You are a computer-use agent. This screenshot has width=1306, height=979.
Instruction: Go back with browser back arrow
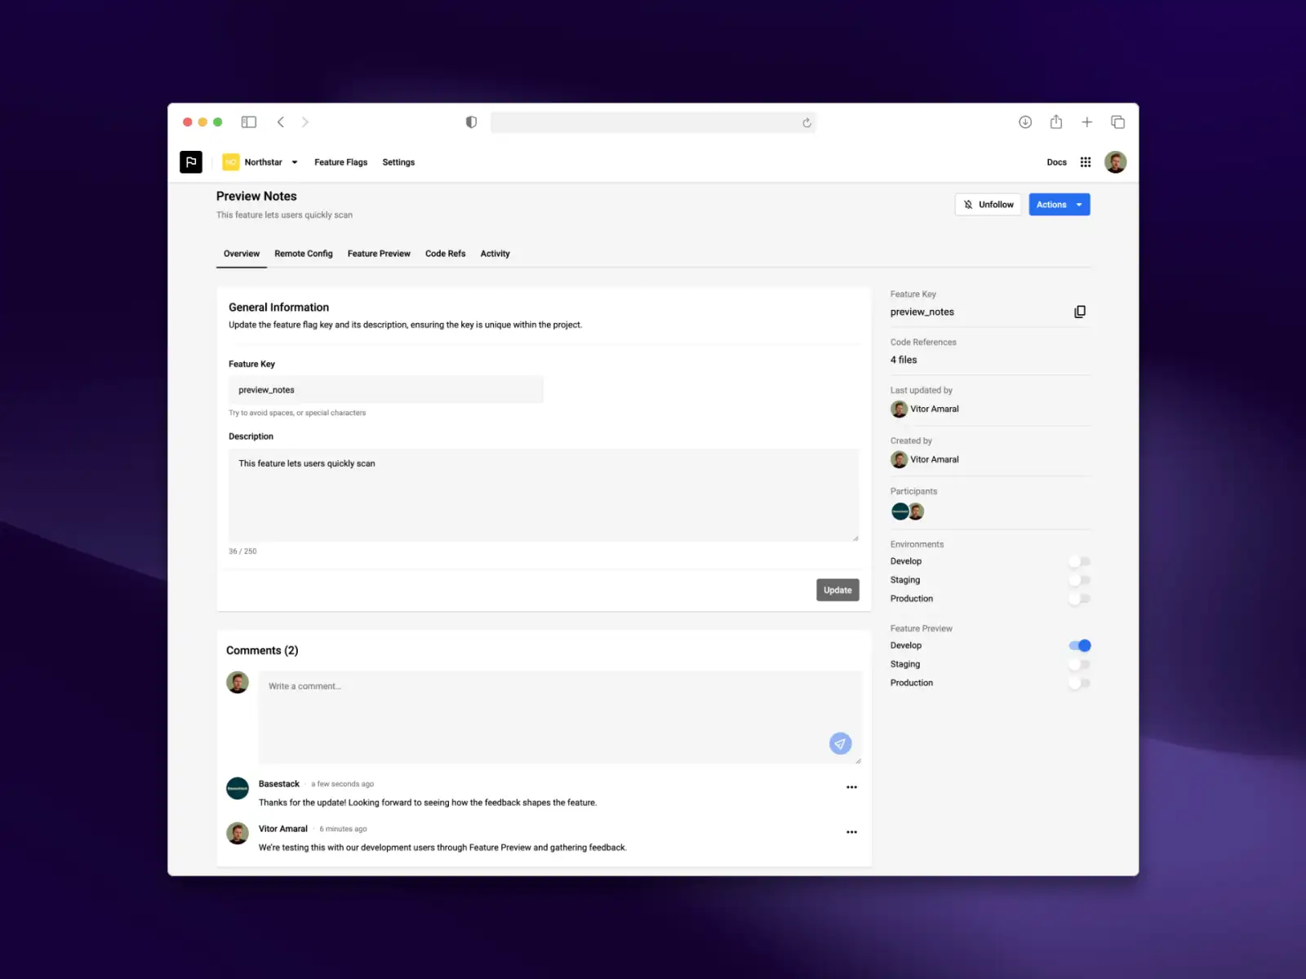[x=281, y=122]
